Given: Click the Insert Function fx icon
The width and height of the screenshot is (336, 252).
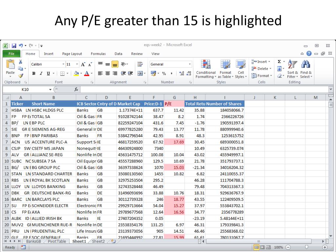Looking at the screenshot, I should [x=76, y=89].
